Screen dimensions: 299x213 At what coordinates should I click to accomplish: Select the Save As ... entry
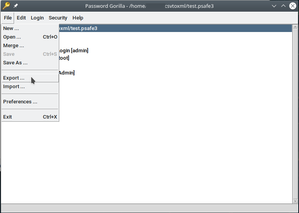(x=30, y=63)
